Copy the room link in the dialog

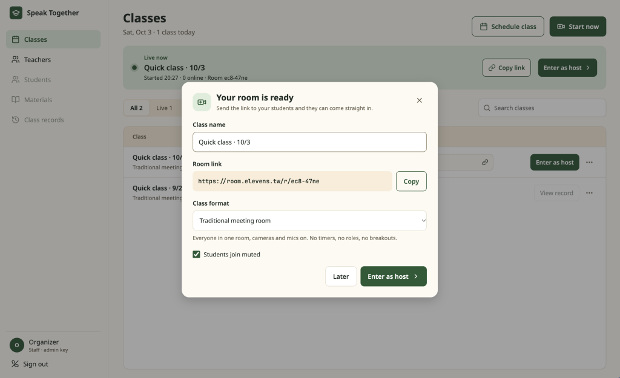click(411, 181)
